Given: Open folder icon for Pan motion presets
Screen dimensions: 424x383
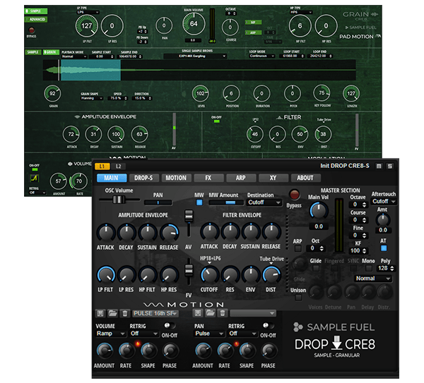Looking at the screenshot, I should point(211,313).
